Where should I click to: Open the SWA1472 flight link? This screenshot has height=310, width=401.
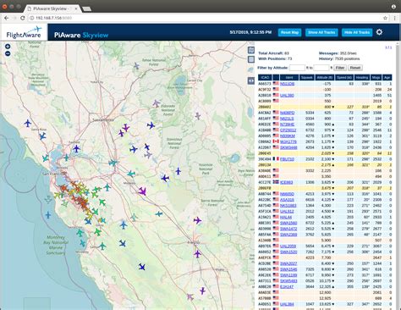[x=288, y=229]
